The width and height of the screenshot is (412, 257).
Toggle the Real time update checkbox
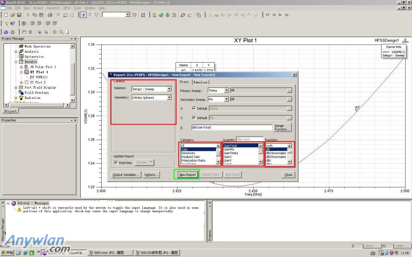click(x=116, y=163)
